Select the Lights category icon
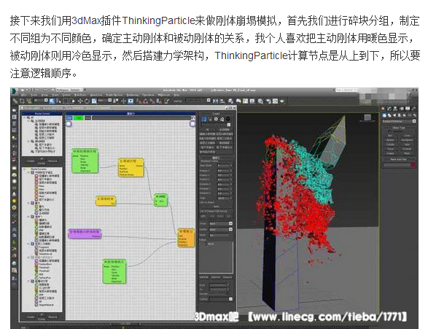This screenshot has height=329, width=428. point(394,115)
